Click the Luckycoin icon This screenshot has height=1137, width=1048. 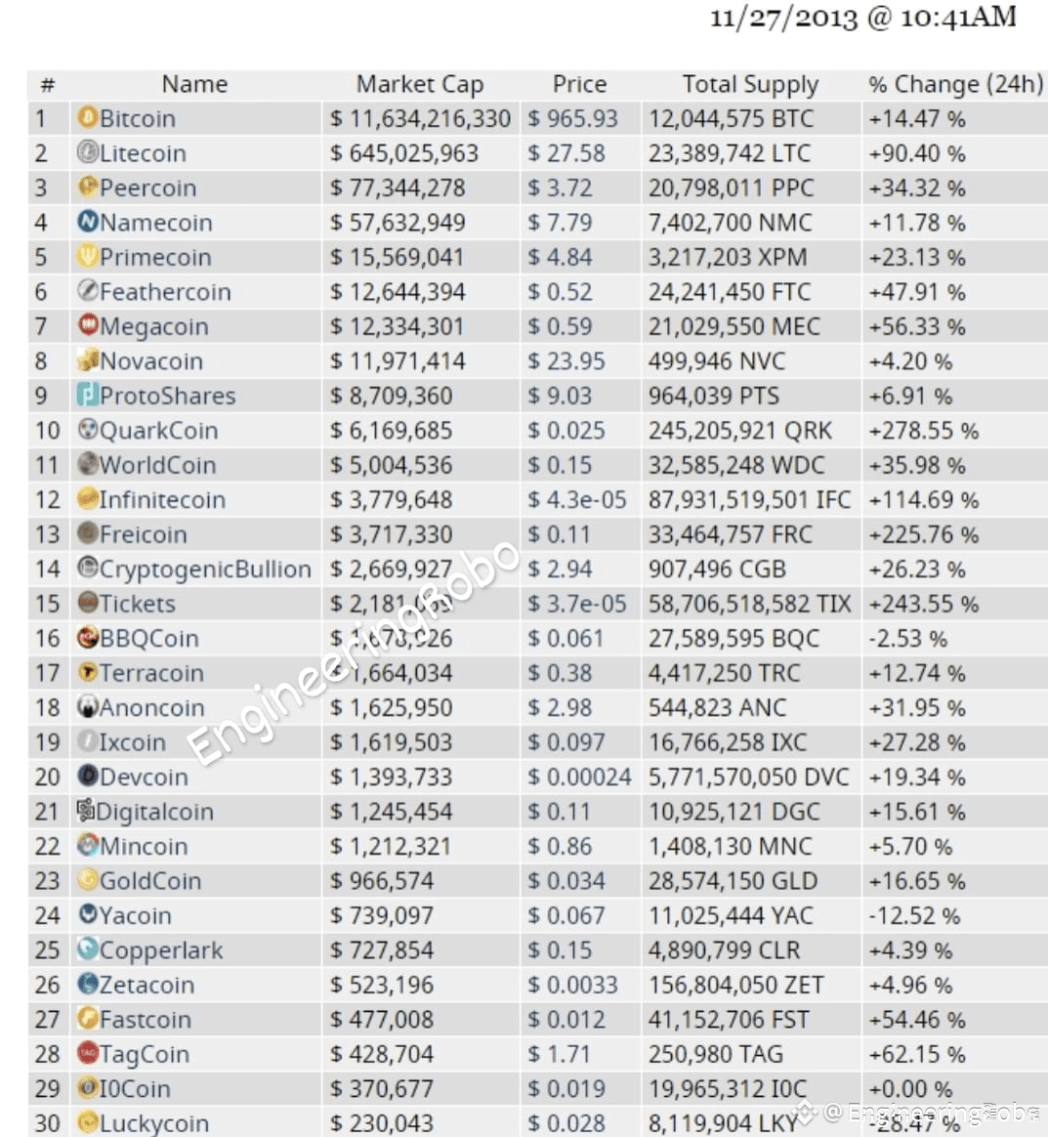click(x=88, y=1122)
